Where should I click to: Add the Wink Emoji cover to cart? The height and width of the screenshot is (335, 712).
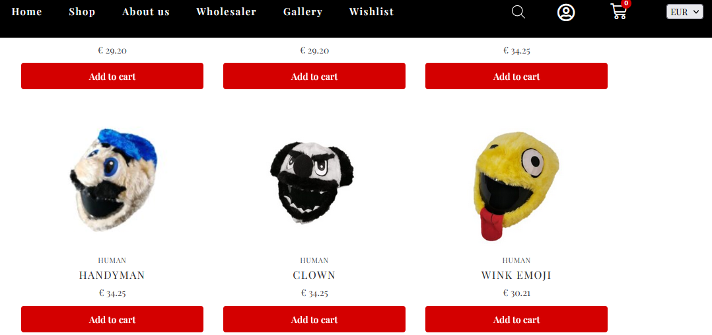pos(516,319)
